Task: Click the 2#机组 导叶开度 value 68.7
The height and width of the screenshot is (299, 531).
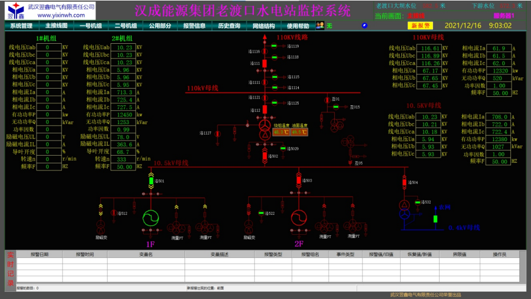Action: [x=123, y=152]
